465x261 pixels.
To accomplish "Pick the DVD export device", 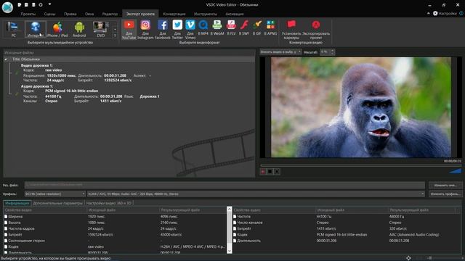I will [x=101, y=29].
